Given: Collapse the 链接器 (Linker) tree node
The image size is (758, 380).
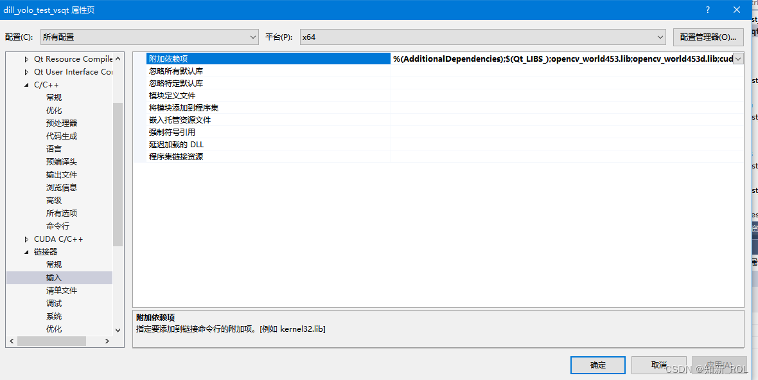Looking at the screenshot, I should [26, 251].
